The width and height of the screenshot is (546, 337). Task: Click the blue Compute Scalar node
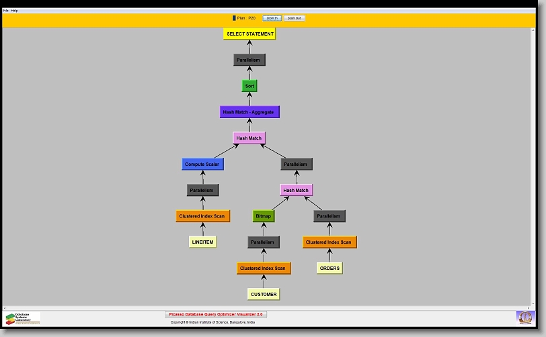(202, 164)
